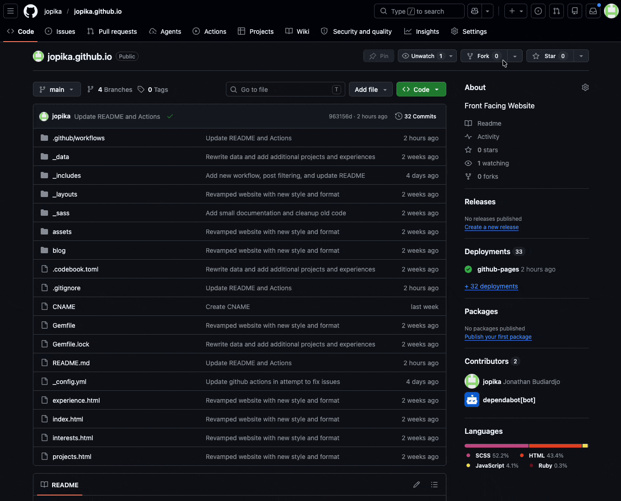This screenshot has height=501, width=621.
Task: Click the Go to file field
Action: click(285, 90)
